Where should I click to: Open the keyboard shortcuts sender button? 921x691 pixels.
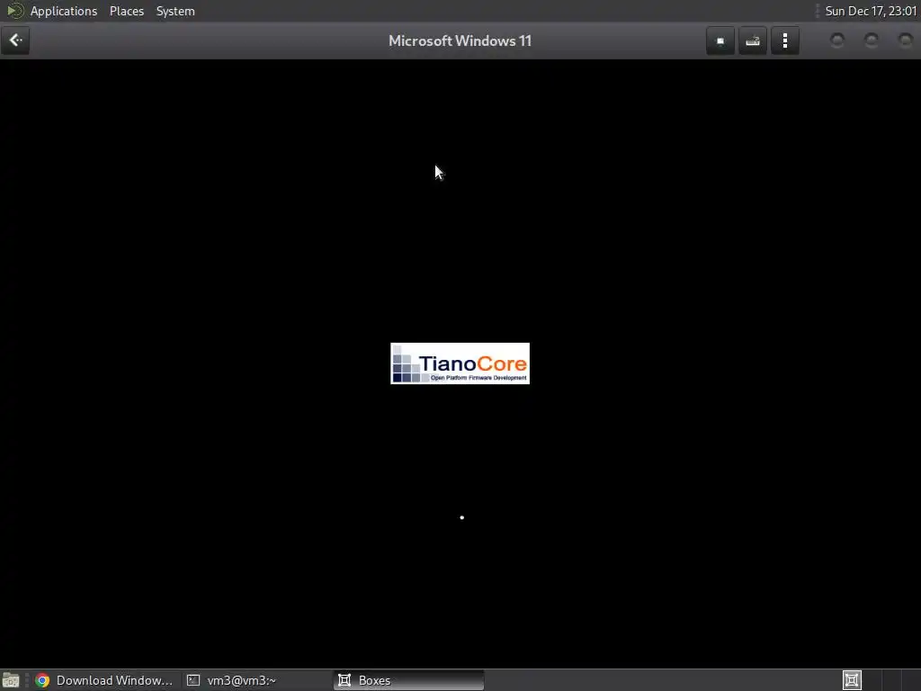(x=753, y=41)
